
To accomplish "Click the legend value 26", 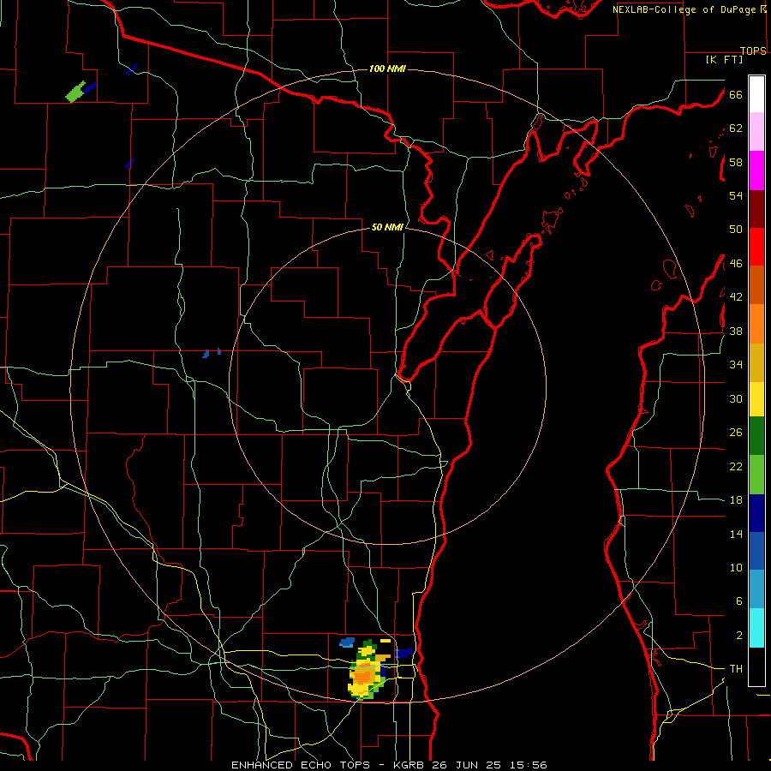I will coord(736,433).
